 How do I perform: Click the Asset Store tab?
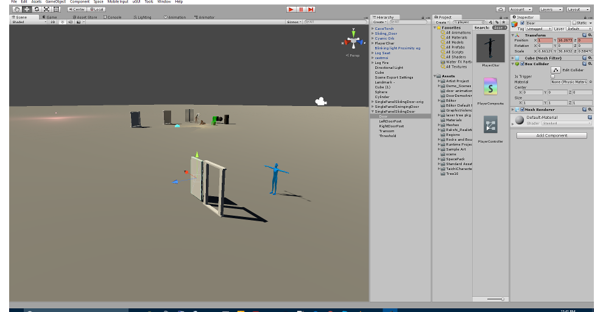pyautogui.click(x=85, y=17)
